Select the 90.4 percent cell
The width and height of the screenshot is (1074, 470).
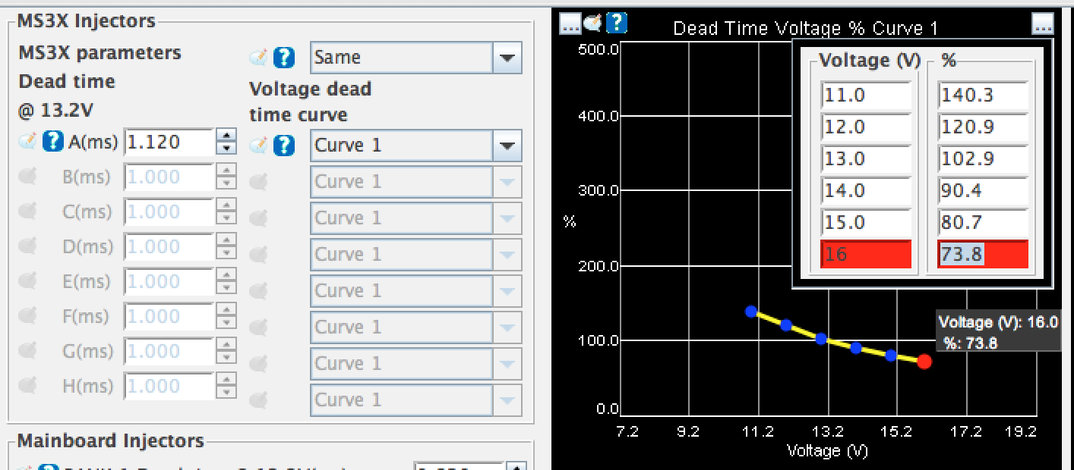tap(982, 191)
